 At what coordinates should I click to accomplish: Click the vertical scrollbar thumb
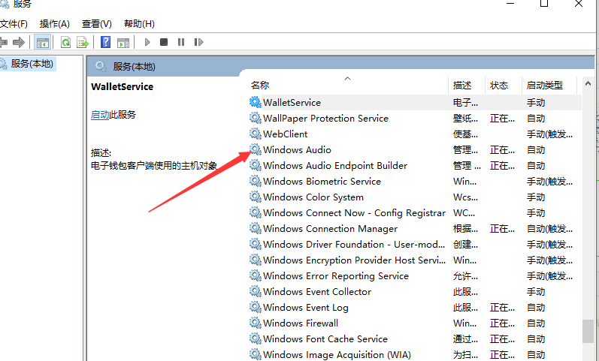pyautogui.click(x=588, y=331)
